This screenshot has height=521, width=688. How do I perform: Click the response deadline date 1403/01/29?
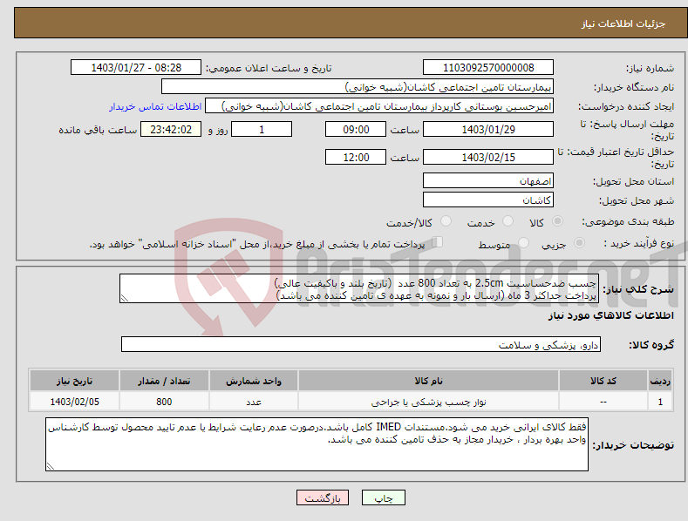coord(488,129)
